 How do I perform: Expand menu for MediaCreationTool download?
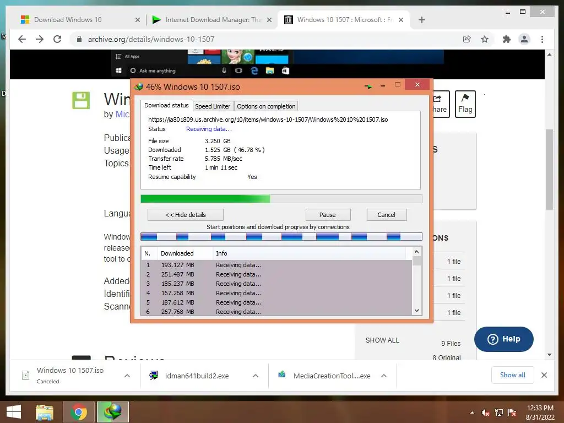pos(384,376)
